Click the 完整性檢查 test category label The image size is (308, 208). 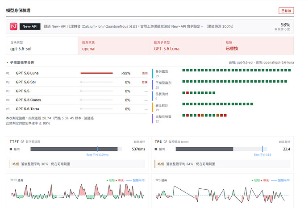coord(163,116)
